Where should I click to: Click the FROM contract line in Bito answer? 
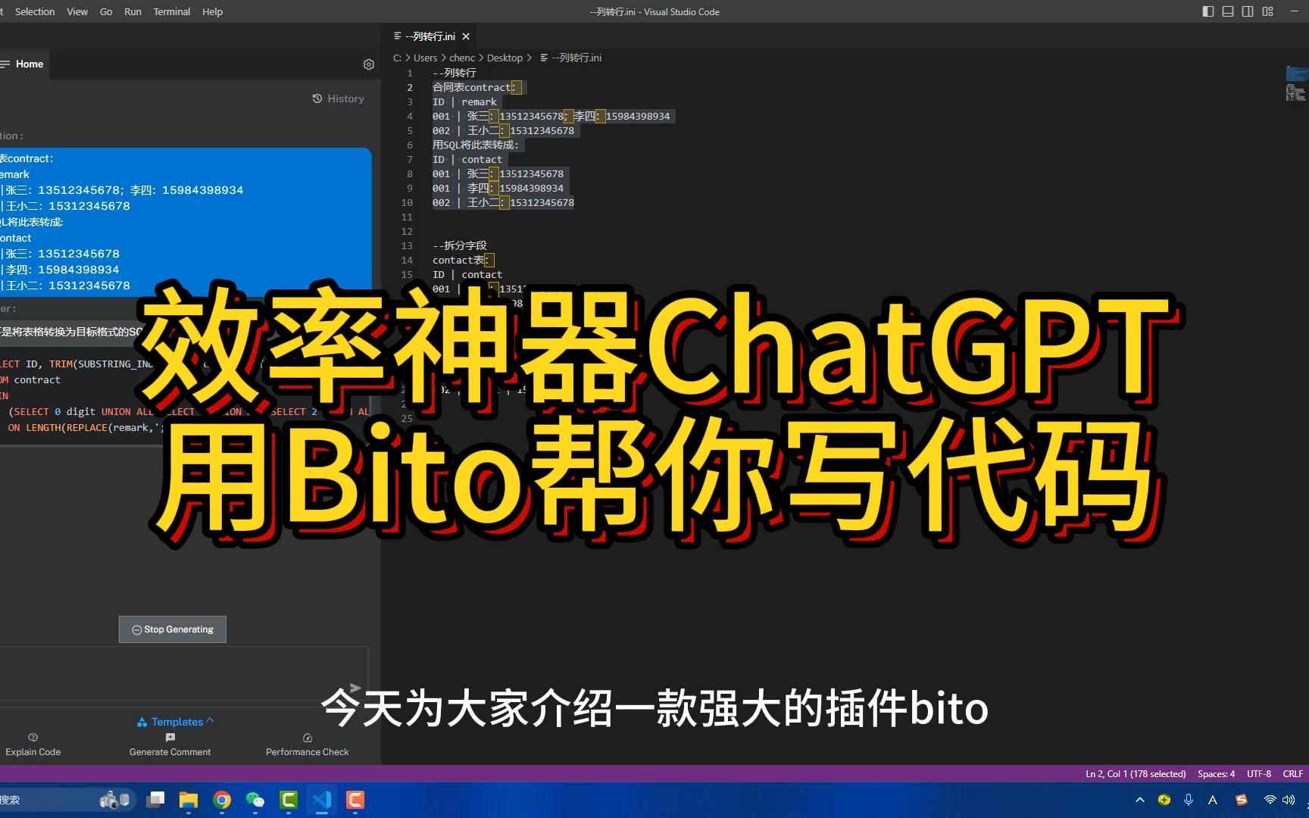[30, 379]
